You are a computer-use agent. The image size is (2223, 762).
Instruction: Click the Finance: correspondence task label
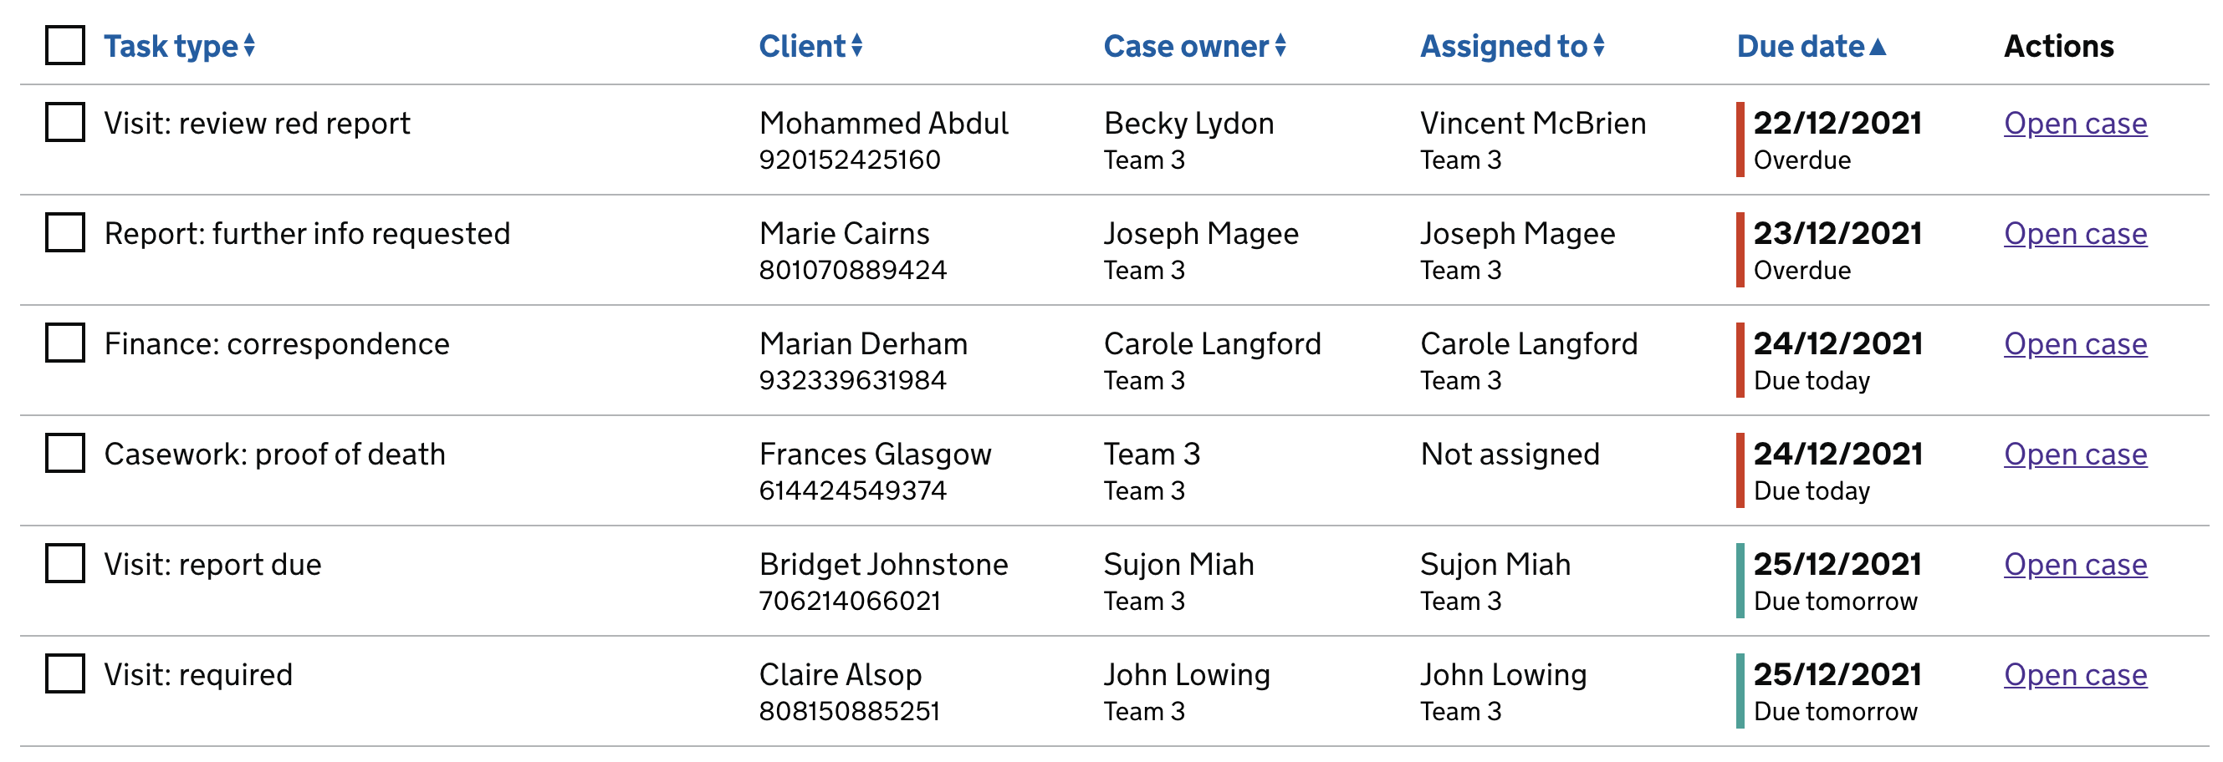tap(277, 344)
